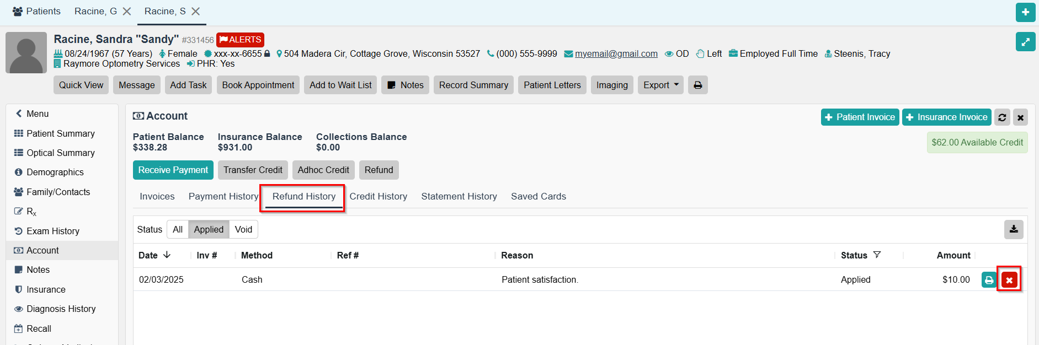Image resolution: width=1039 pixels, height=345 pixels.
Task: Select the Applied status filter
Action: 209,230
